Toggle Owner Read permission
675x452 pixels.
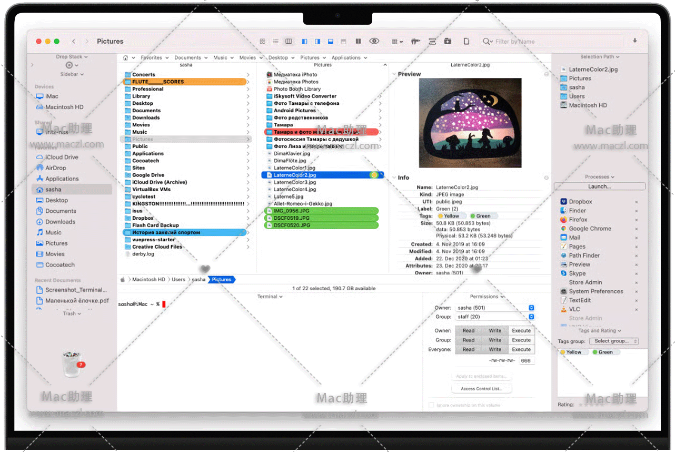point(469,331)
